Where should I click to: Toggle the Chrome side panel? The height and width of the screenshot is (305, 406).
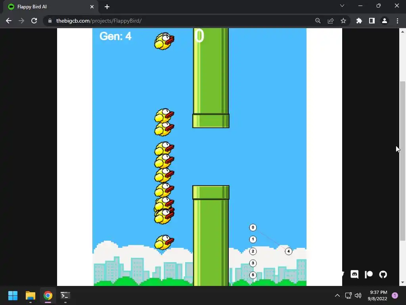(372, 21)
